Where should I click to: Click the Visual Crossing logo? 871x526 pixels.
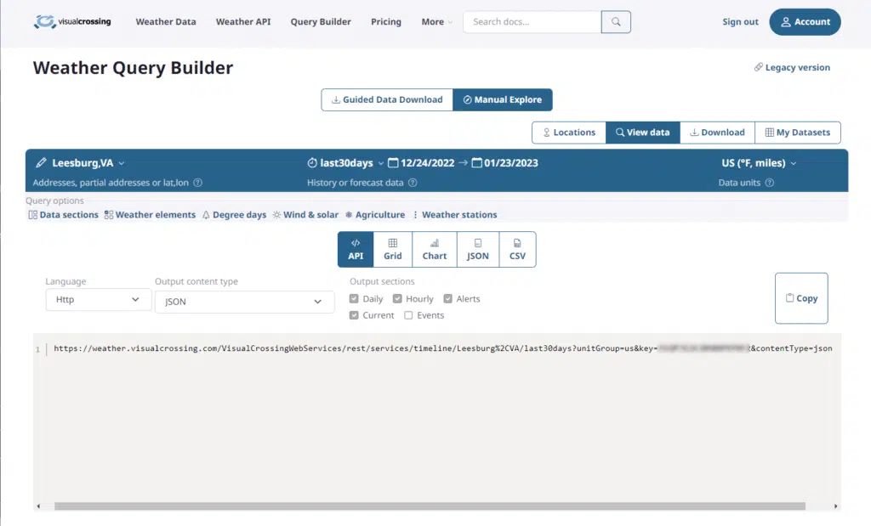[x=72, y=22]
